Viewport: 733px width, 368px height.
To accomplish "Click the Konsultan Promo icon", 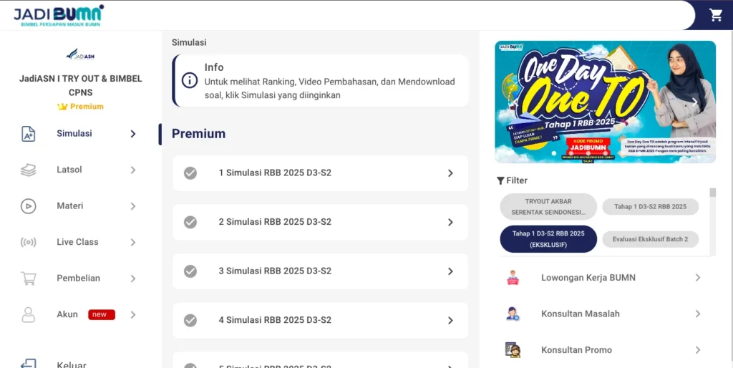I will click(513, 350).
